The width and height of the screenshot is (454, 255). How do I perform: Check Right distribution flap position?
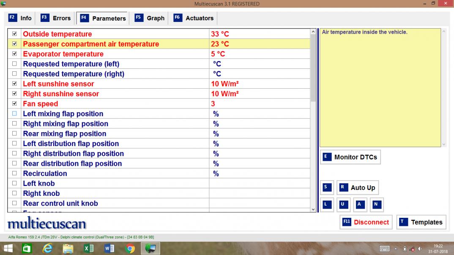pyautogui.click(x=14, y=154)
